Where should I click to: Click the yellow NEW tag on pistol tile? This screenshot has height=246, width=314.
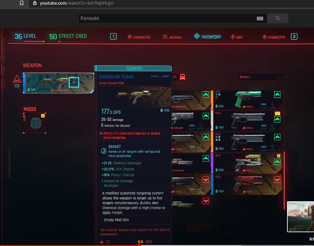(x=277, y=113)
